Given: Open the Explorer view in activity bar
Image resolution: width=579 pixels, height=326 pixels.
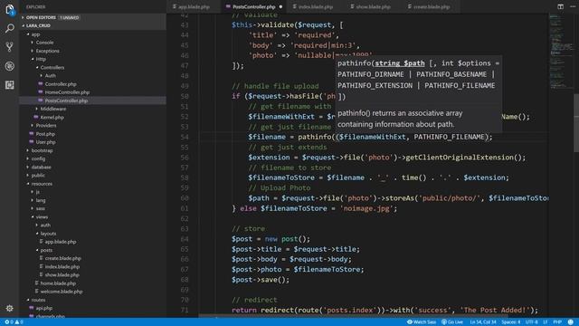Looking at the screenshot, I should (10, 10).
